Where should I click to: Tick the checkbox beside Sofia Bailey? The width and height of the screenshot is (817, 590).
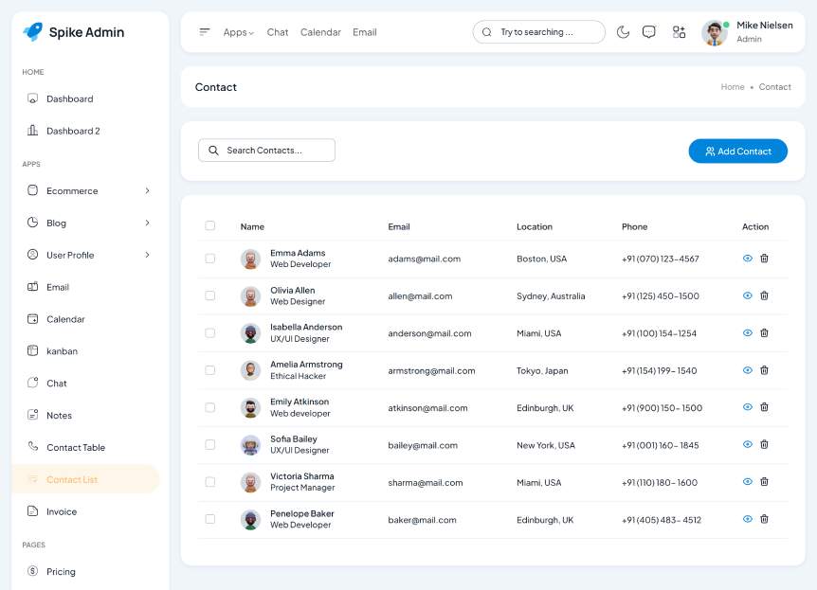(210, 445)
